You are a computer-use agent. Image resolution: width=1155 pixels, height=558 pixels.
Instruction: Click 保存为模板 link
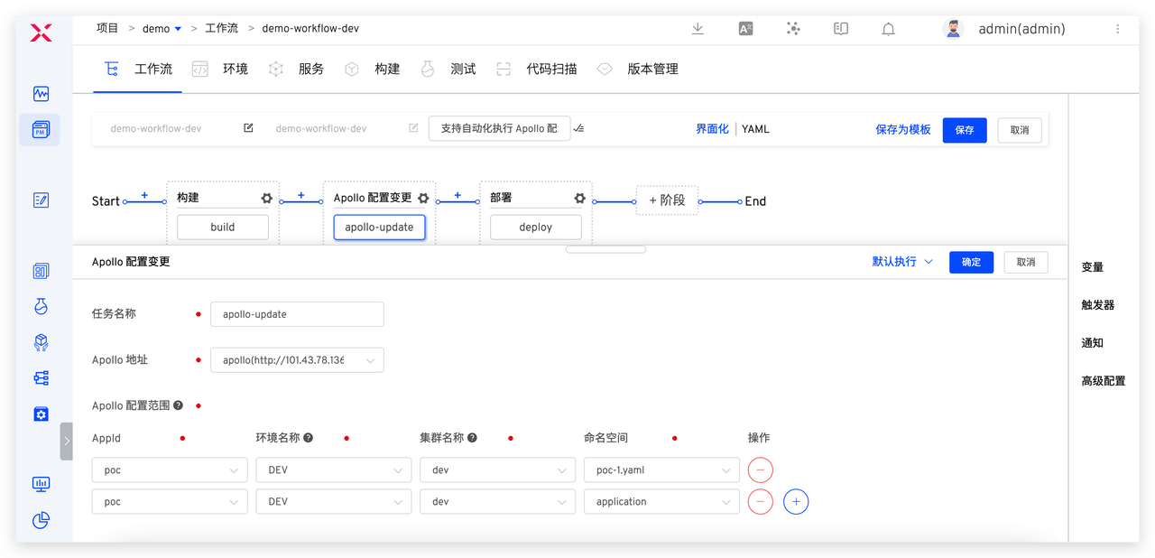tap(902, 129)
